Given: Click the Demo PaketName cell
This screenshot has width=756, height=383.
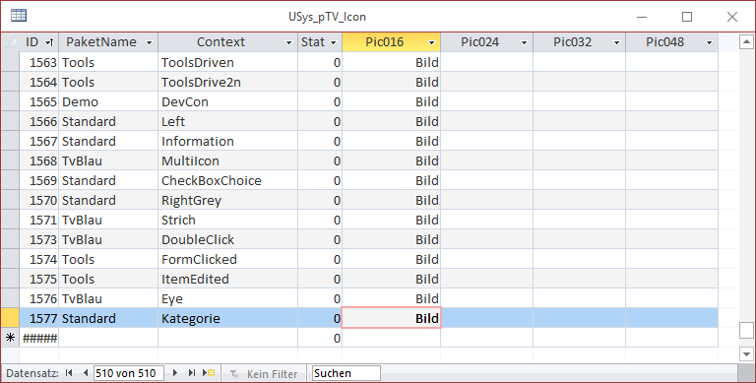Looking at the screenshot, I should 108,101.
